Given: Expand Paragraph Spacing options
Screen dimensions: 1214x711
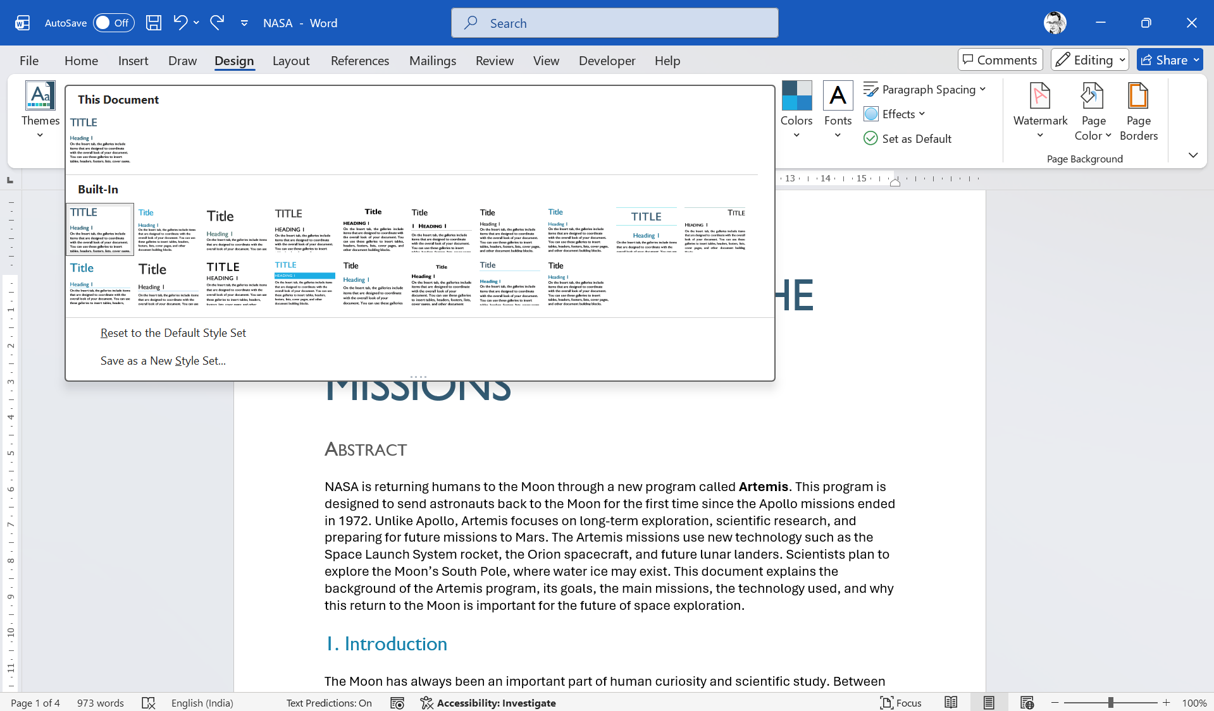Looking at the screenshot, I should click(x=925, y=90).
